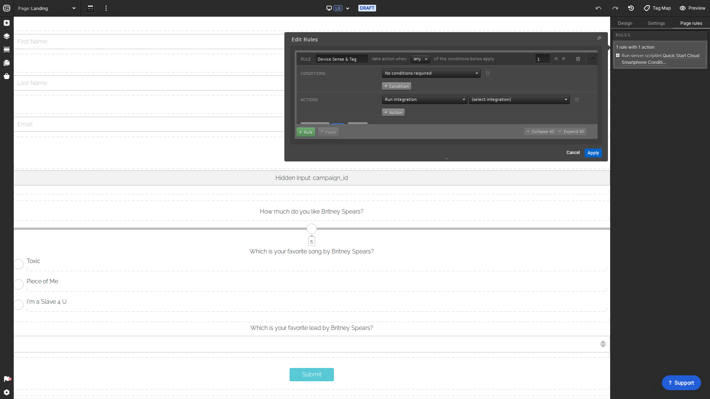Click the scriptlet grid icon in Rules panel
The image size is (710, 399).
pyautogui.click(x=618, y=55)
